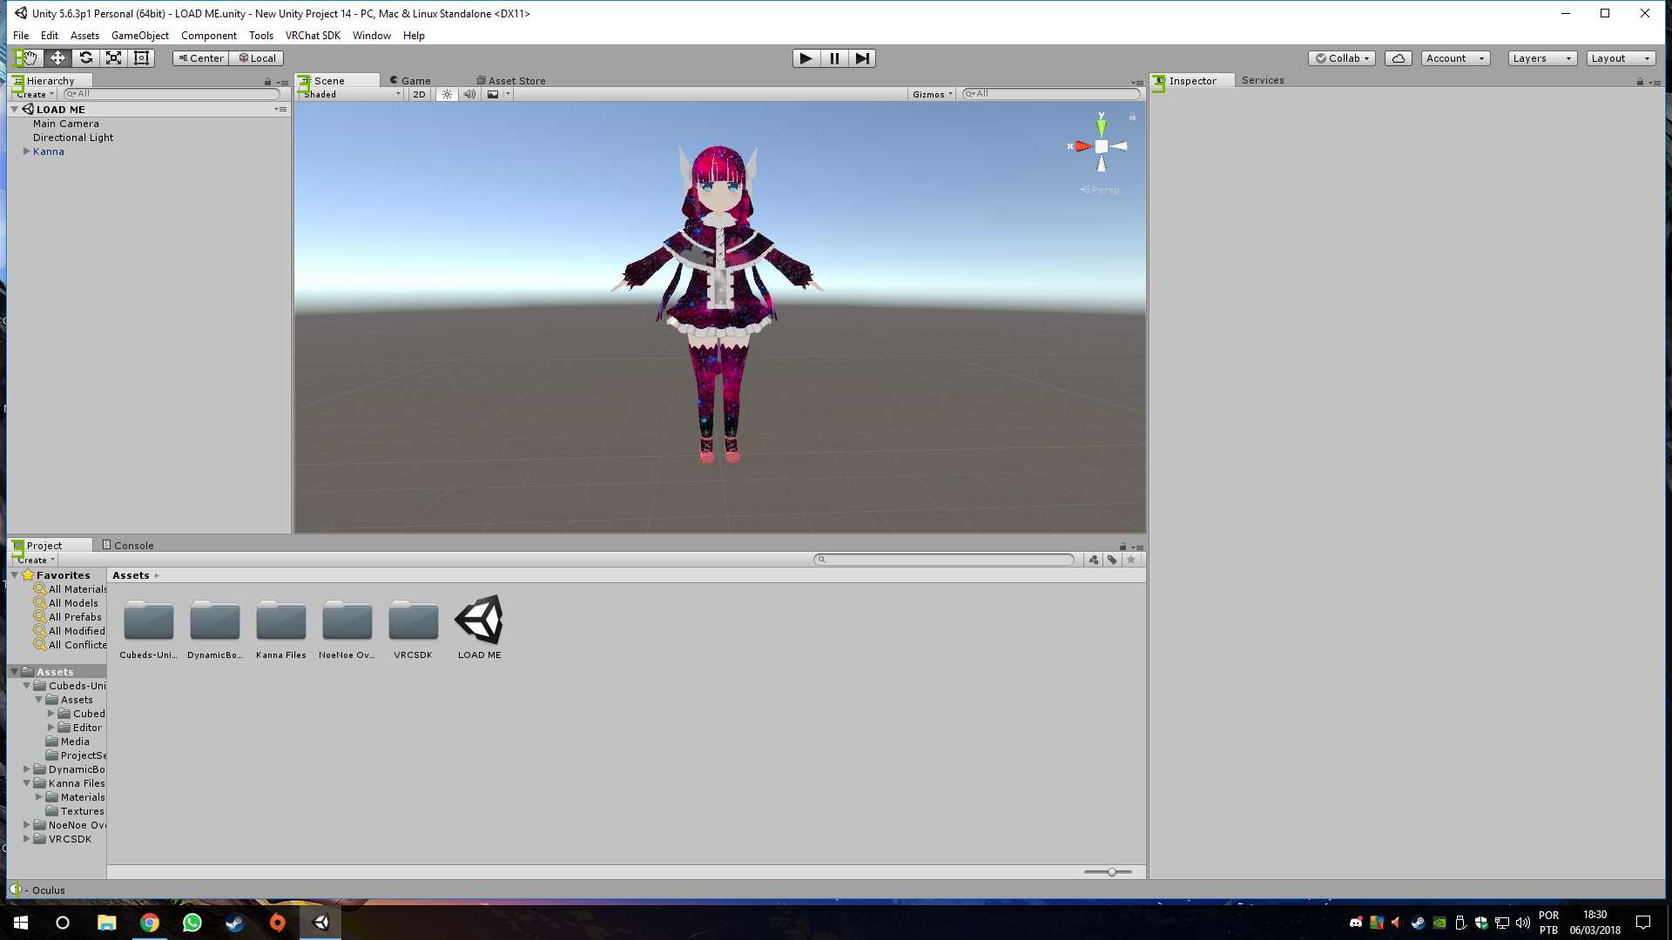The image size is (1672, 940).
Task: Select the Scale tool
Action: point(113,58)
